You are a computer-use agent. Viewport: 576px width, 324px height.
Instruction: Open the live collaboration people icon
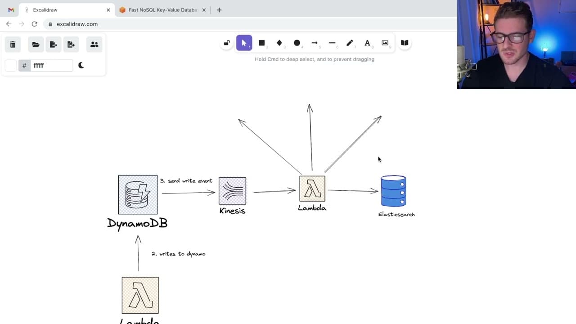(x=94, y=44)
